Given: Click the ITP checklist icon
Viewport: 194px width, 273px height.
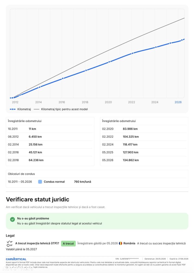Looking at the screenshot, I should 10,243.
